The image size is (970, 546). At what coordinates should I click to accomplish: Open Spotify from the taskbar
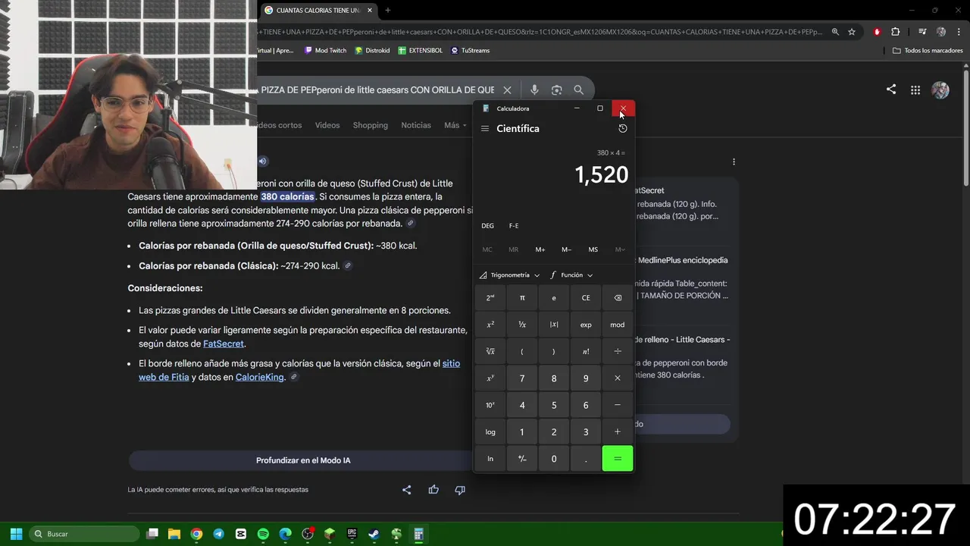(263, 534)
